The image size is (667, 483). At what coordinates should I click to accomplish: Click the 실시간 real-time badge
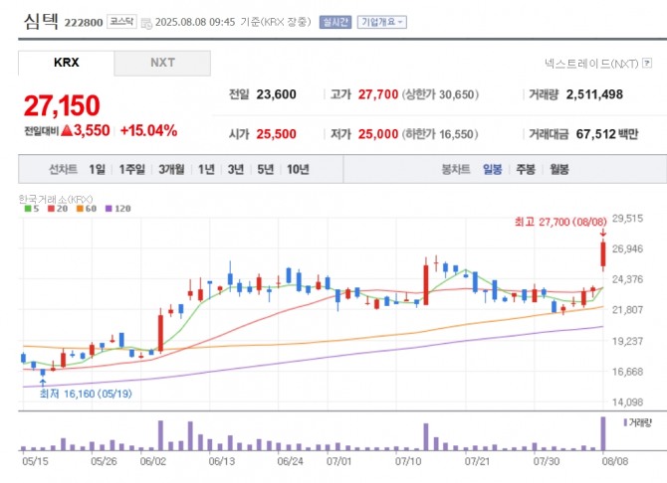pos(334,21)
